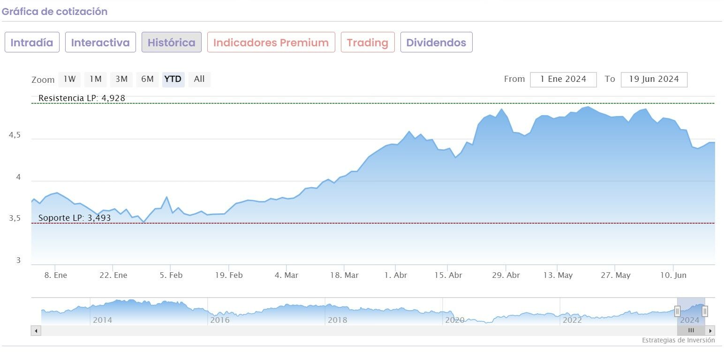
Task: Choose the 6M zoom range
Action: [147, 79]
